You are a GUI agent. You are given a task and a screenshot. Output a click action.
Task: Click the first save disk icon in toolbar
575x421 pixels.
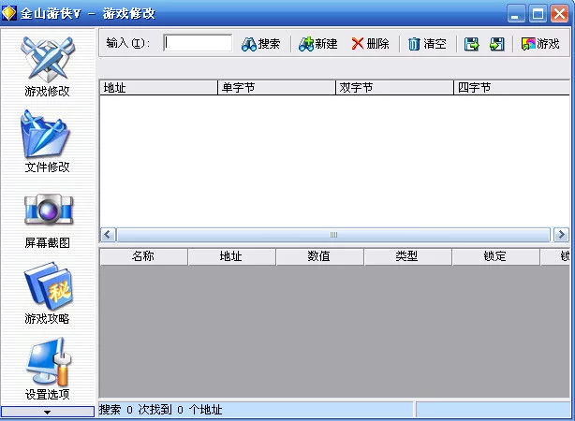coord(472,44)
